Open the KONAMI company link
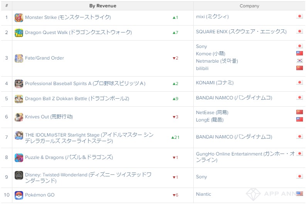Viewport: 306px width, 205px height. 215,83
